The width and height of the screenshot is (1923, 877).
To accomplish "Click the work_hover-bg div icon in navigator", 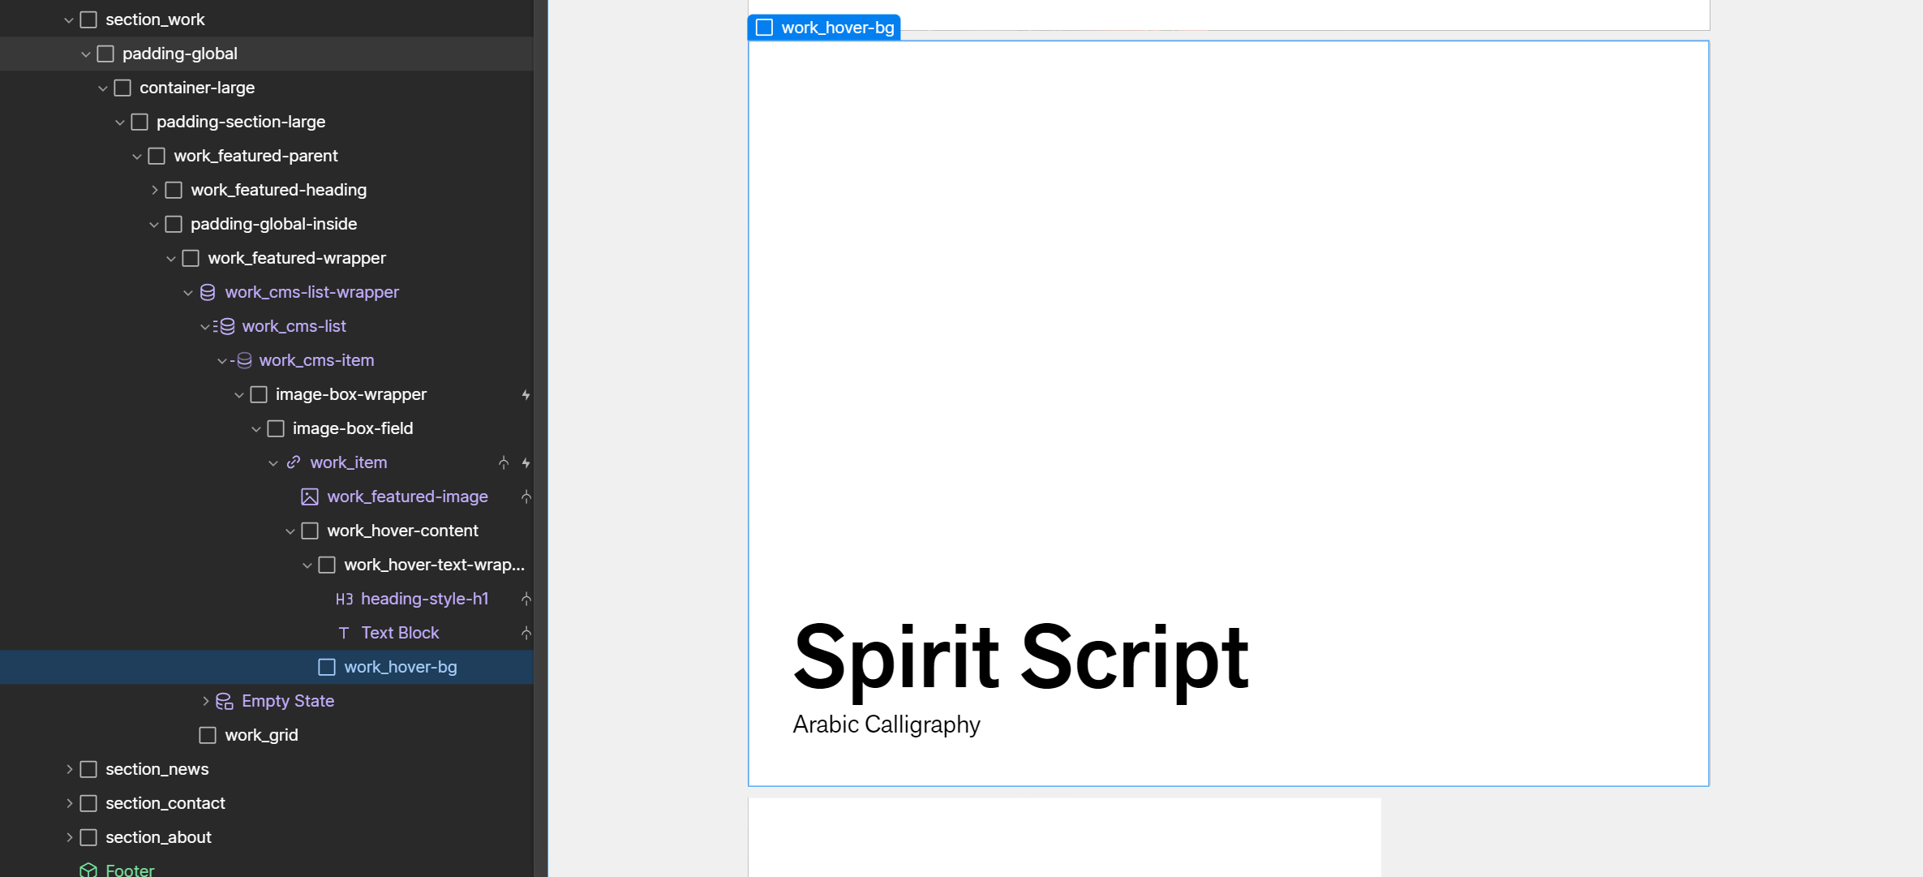I will (327, 667).
